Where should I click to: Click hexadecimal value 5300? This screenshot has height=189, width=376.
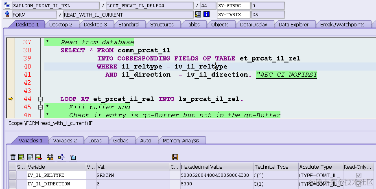[x=216, y=183]
